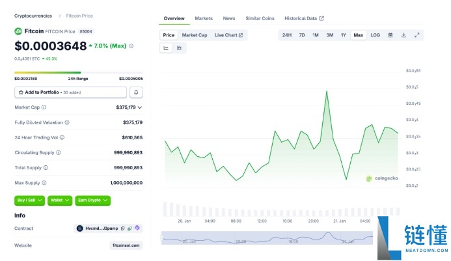The height and width of the screenshot is (261, 451).
Task: Click the 1,000,000,000 max supply value
Action: (126, 183)
